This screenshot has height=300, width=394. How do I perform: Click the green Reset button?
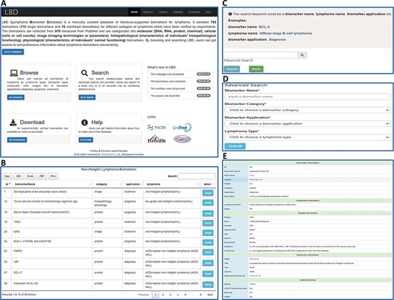click(x=256, y=69)
